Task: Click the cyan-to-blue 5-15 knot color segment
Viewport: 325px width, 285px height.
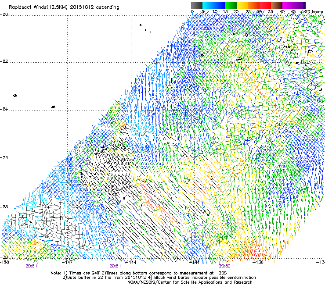Action: 214,5
